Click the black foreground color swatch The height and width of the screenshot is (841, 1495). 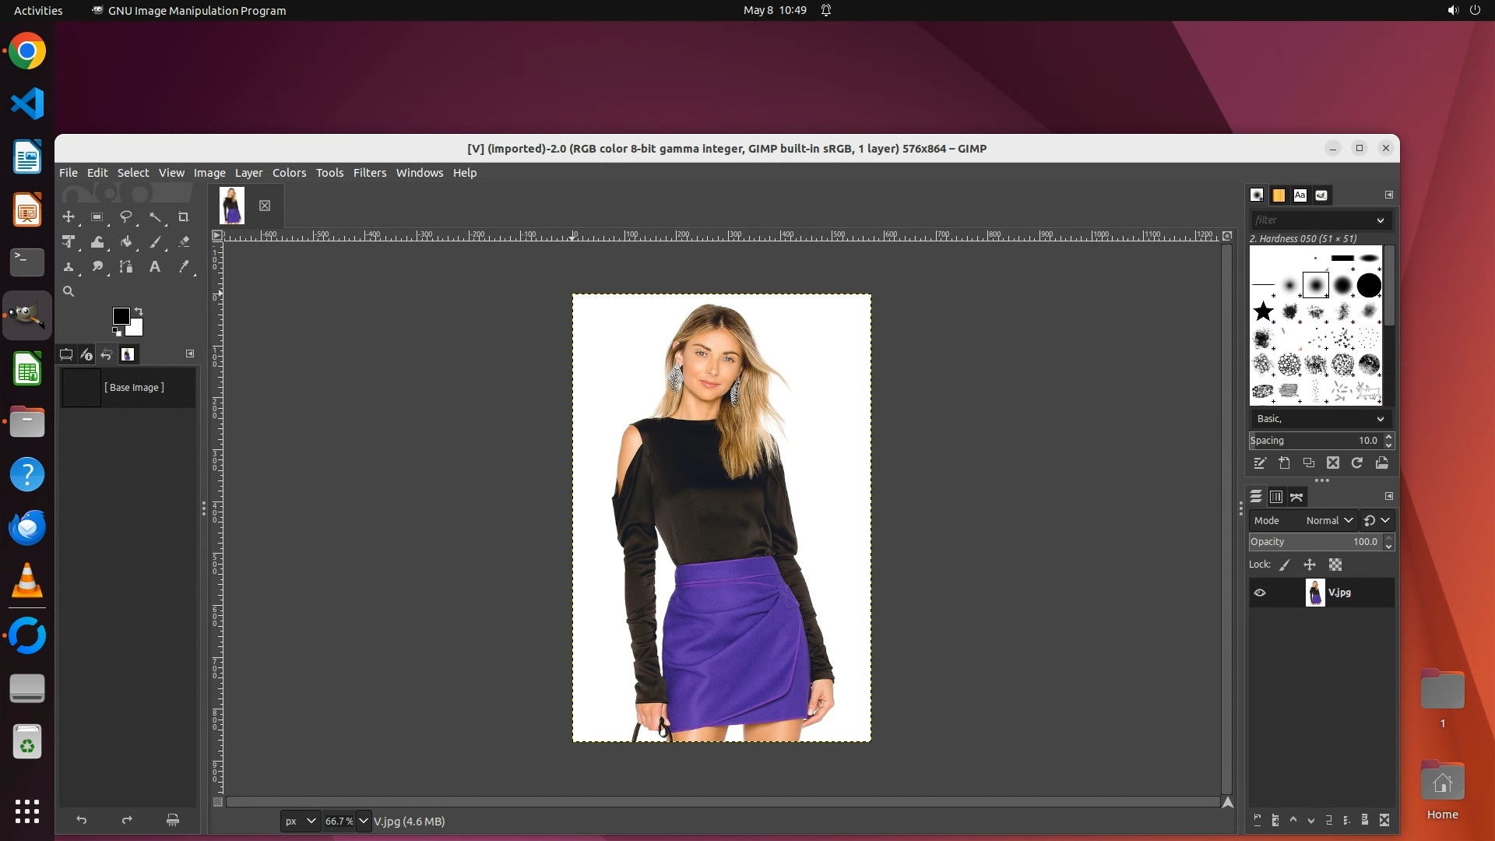coord(121,315)
